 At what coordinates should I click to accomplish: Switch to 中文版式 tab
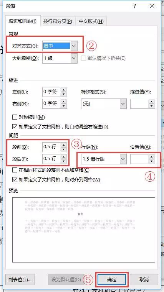pos(91,21)
